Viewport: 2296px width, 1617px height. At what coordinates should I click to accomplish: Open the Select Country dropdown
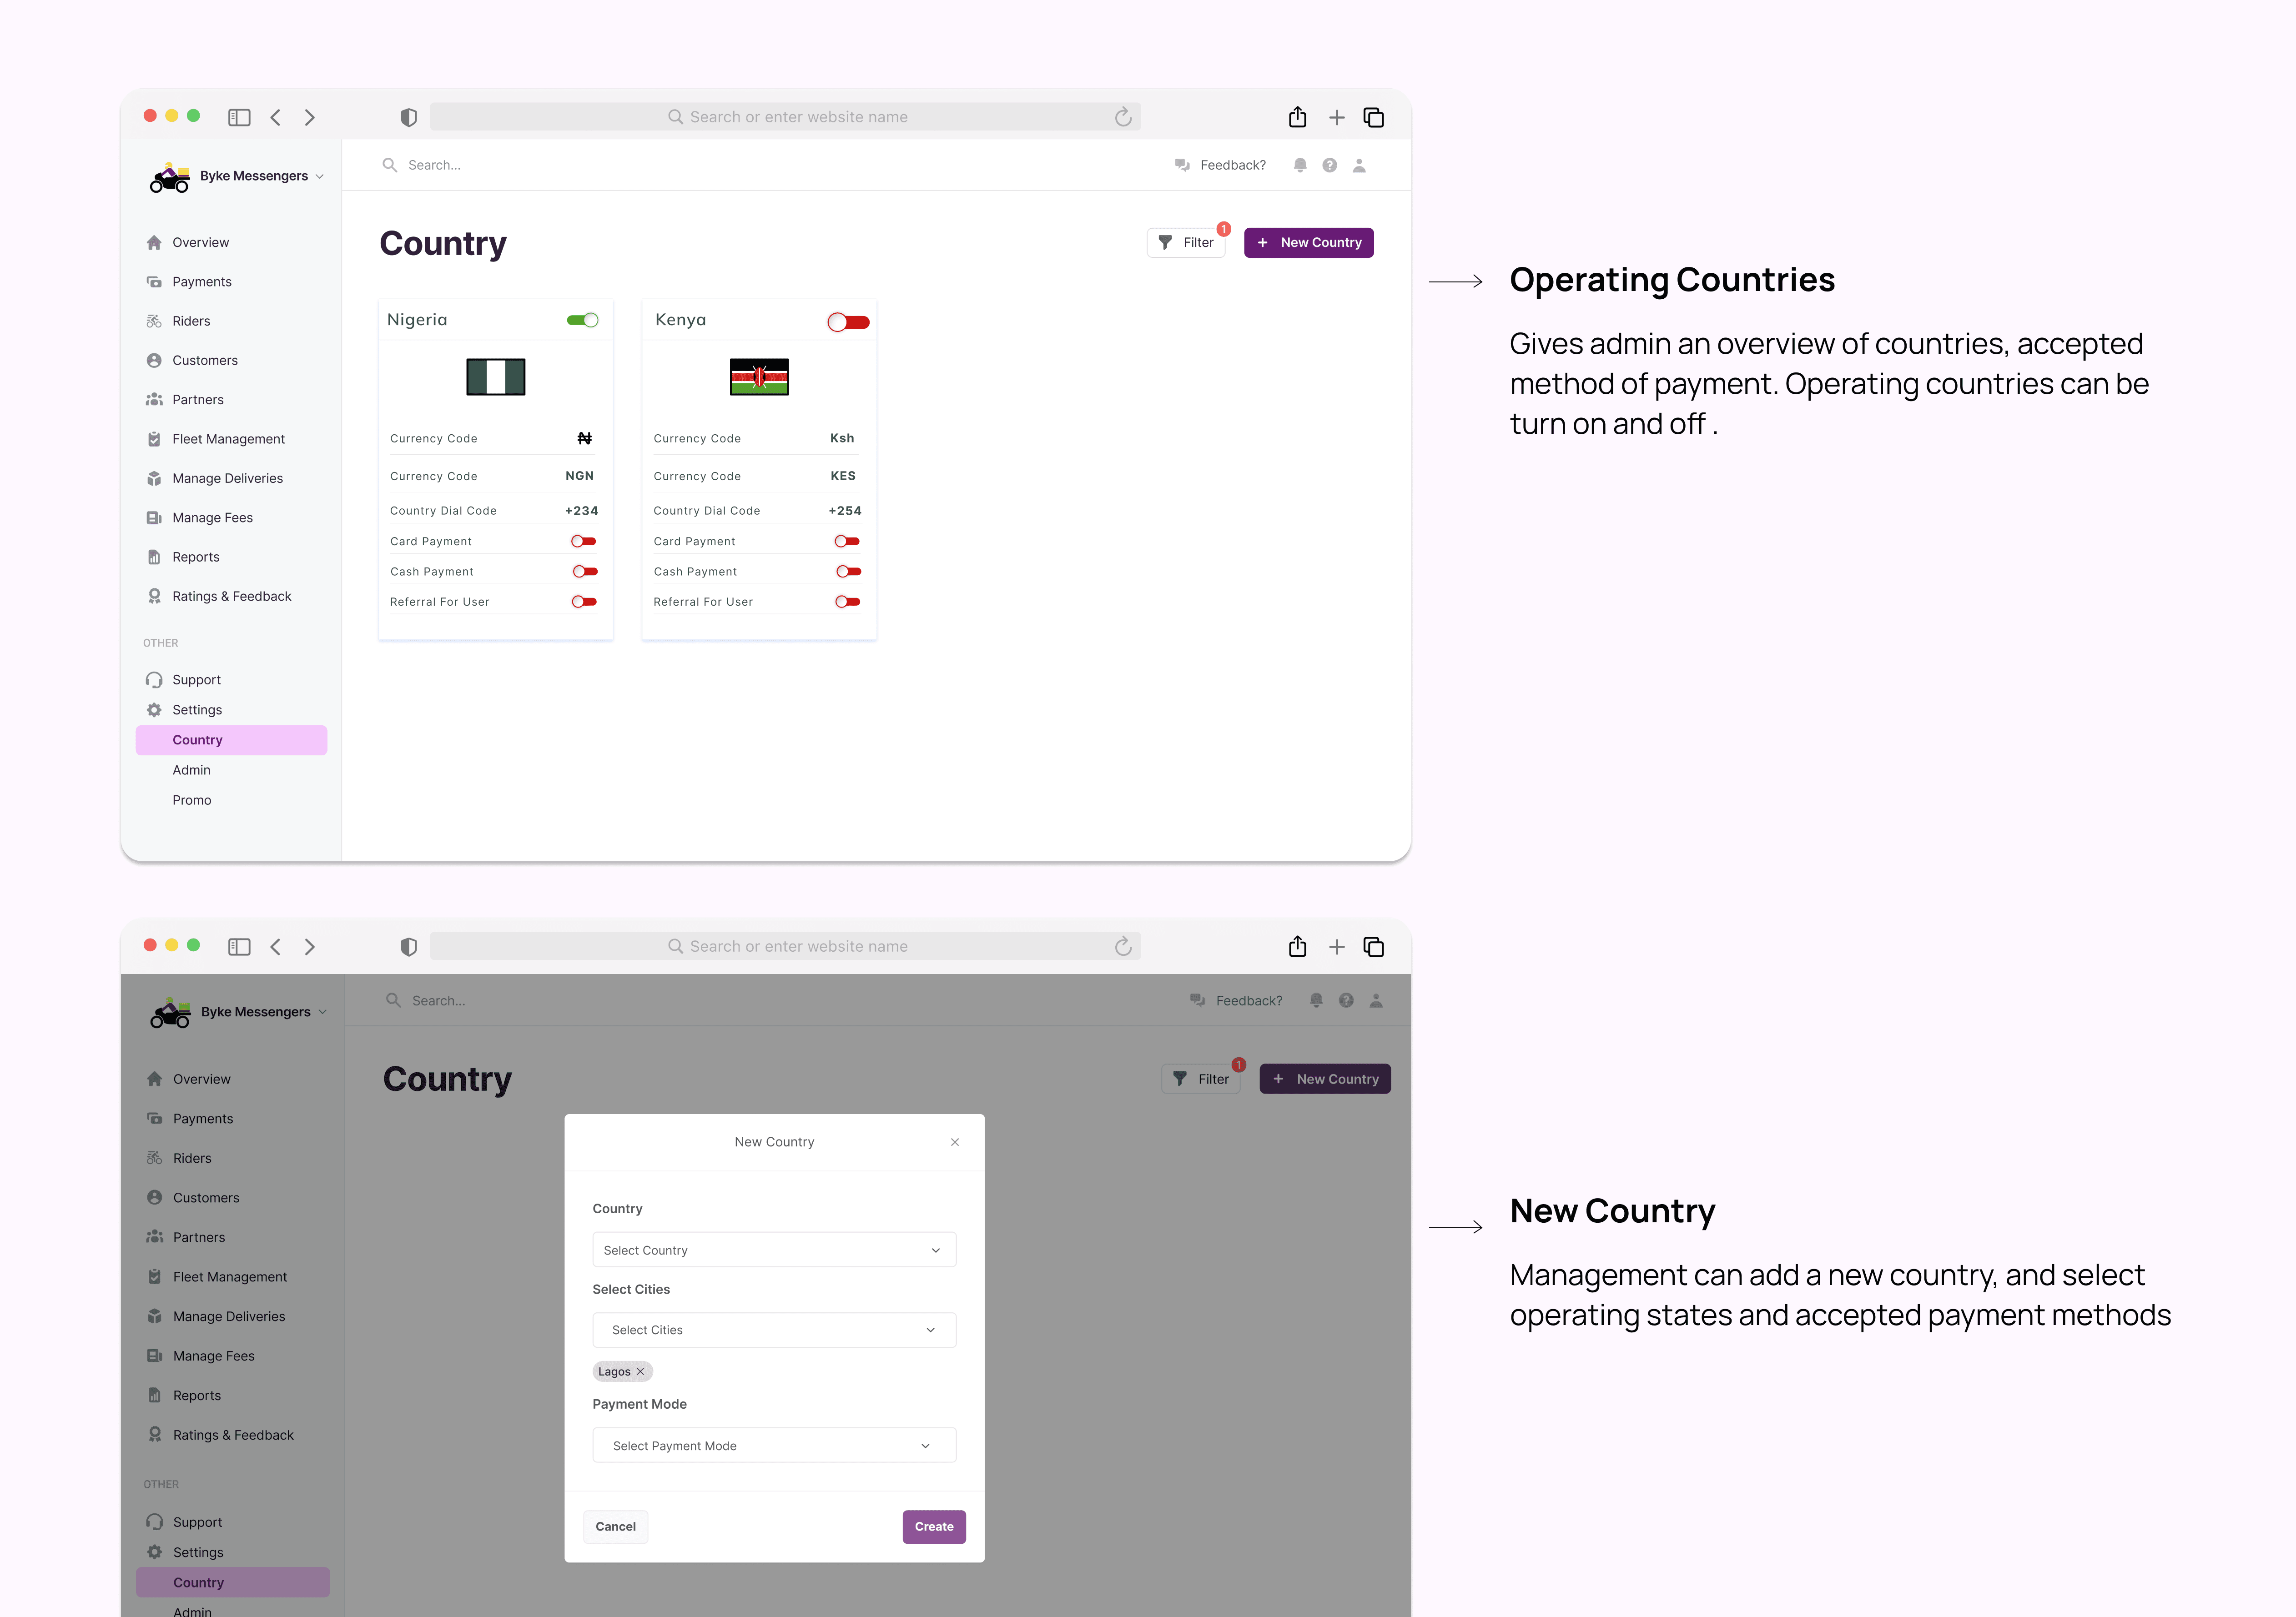(x=774, y=1250)
